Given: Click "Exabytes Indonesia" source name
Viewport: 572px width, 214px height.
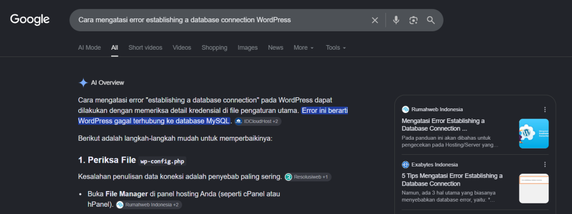Looking at the screenshot, I should 435,165.
